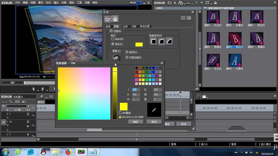Viewport: 278px width, 156px height.
Task: Open the keyframe timer icon in effect dialog
Action: (115, 19)
